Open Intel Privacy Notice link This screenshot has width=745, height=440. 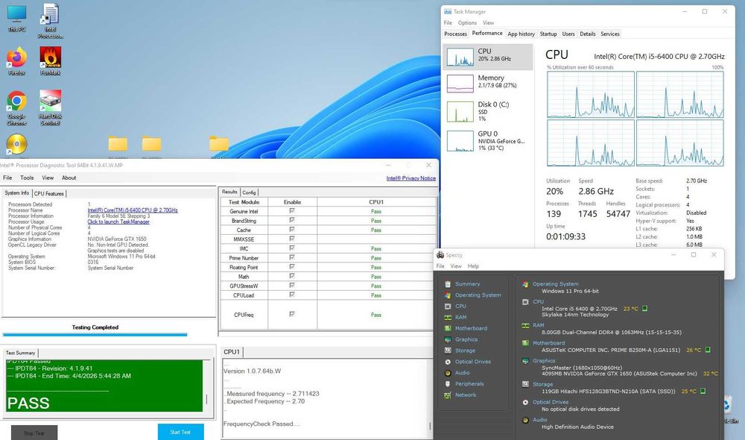pyautogui.click(x=411, y=178)
